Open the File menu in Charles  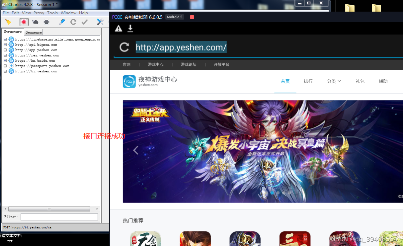coord(6,13)
